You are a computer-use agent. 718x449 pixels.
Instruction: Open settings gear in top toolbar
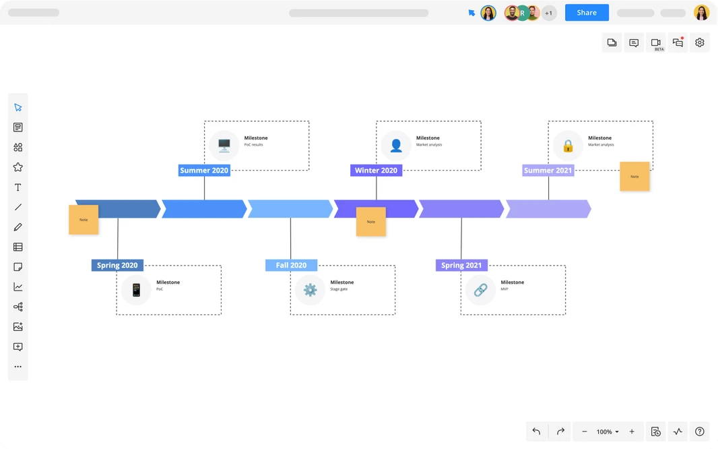point(699,42)
